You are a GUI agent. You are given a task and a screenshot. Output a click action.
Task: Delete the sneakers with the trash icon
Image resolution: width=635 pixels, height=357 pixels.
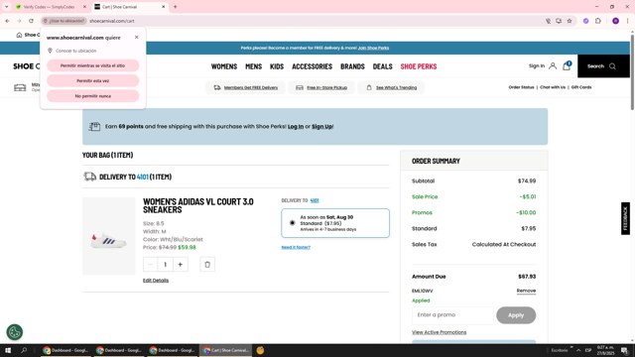coord(207,265)
